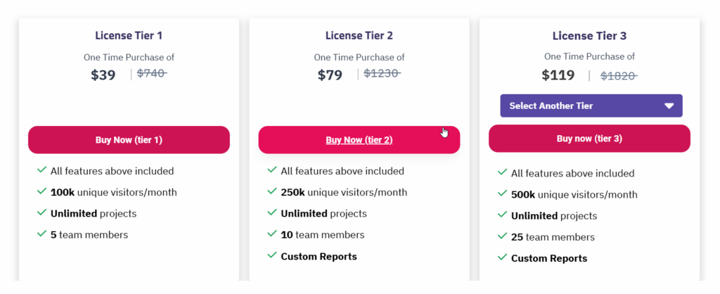Click the License Tier 3 heading
The image size is (720, 294).
[x=590, y=36]
